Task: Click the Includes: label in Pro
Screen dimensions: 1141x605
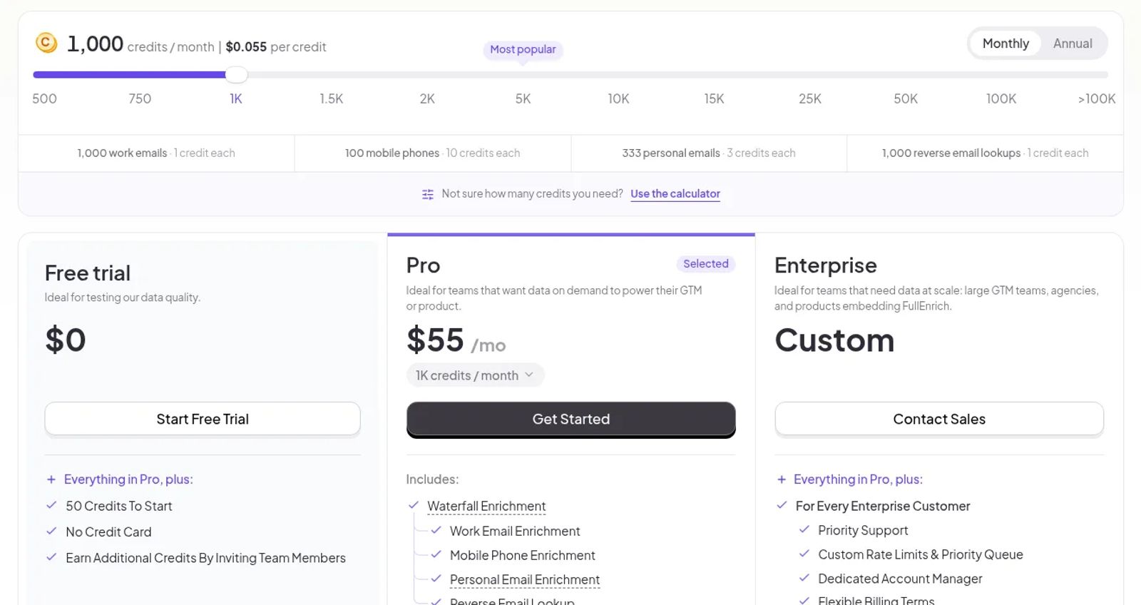Action: (432, 479)
